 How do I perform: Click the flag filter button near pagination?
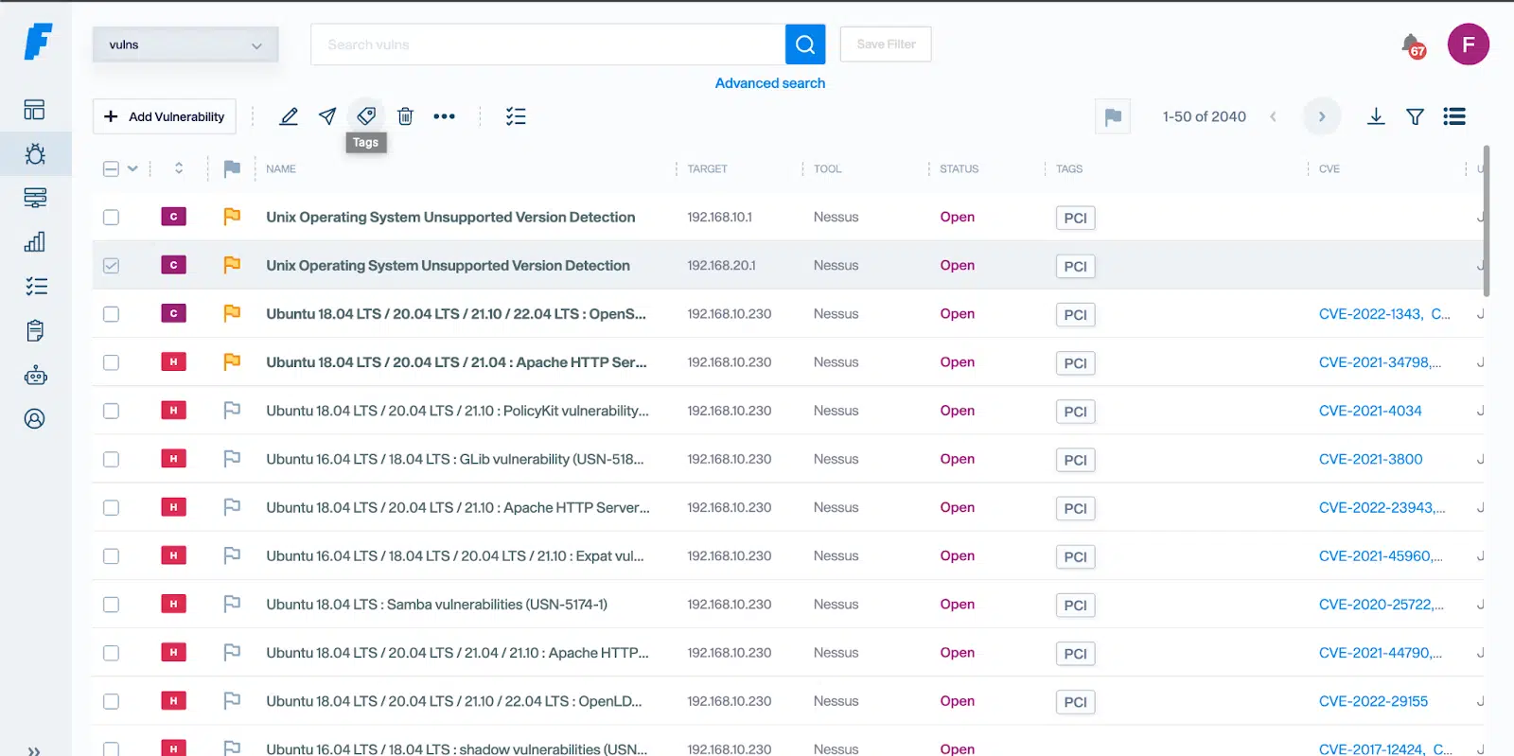coord(1113,116)
